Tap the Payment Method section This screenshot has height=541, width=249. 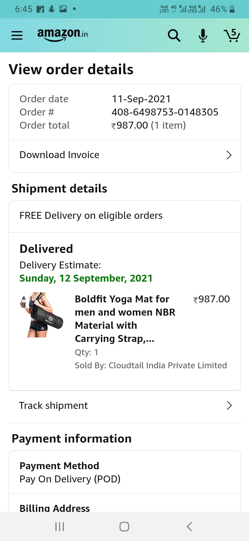70,472
